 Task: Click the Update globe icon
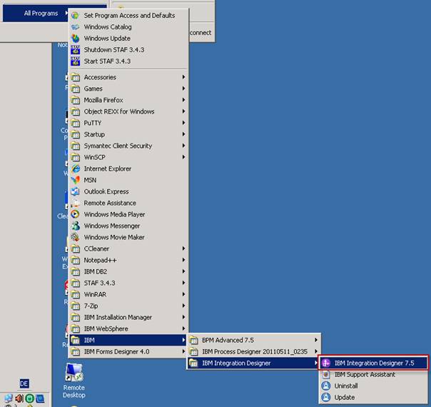point(326,397)
